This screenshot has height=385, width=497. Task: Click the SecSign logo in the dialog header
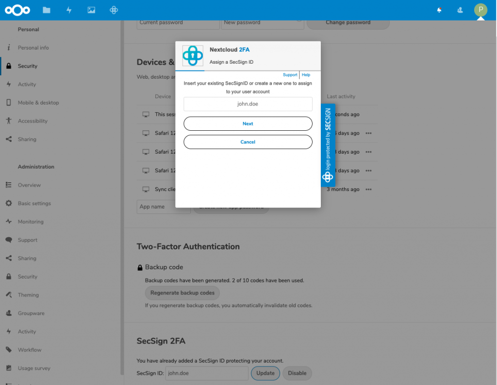[193, 55]
